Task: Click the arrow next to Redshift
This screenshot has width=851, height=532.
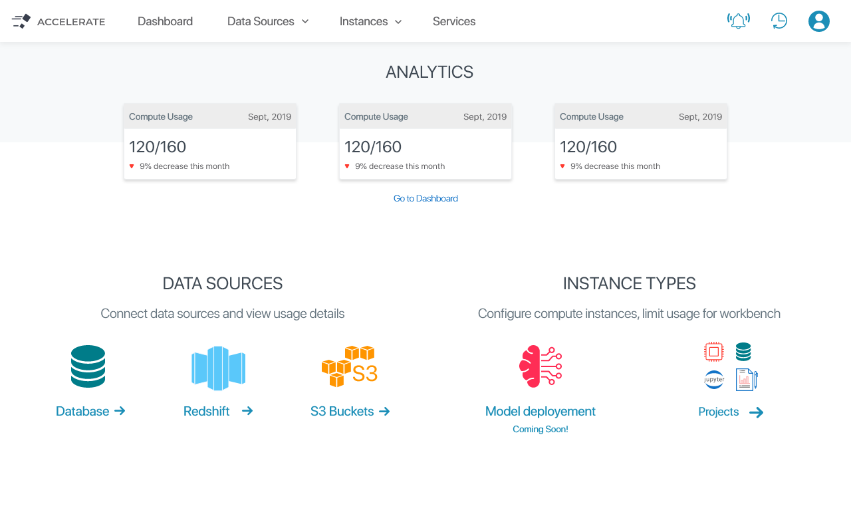Action: pos(247,411)
